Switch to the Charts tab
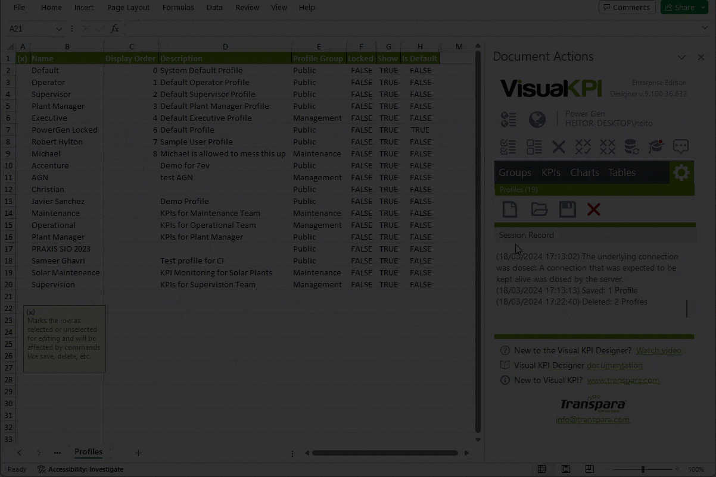Viewport: 716px width, 477px height. click(x=584, y=172)
